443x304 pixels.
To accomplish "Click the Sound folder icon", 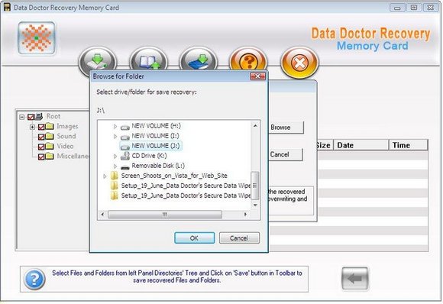I will pos(50,136).
